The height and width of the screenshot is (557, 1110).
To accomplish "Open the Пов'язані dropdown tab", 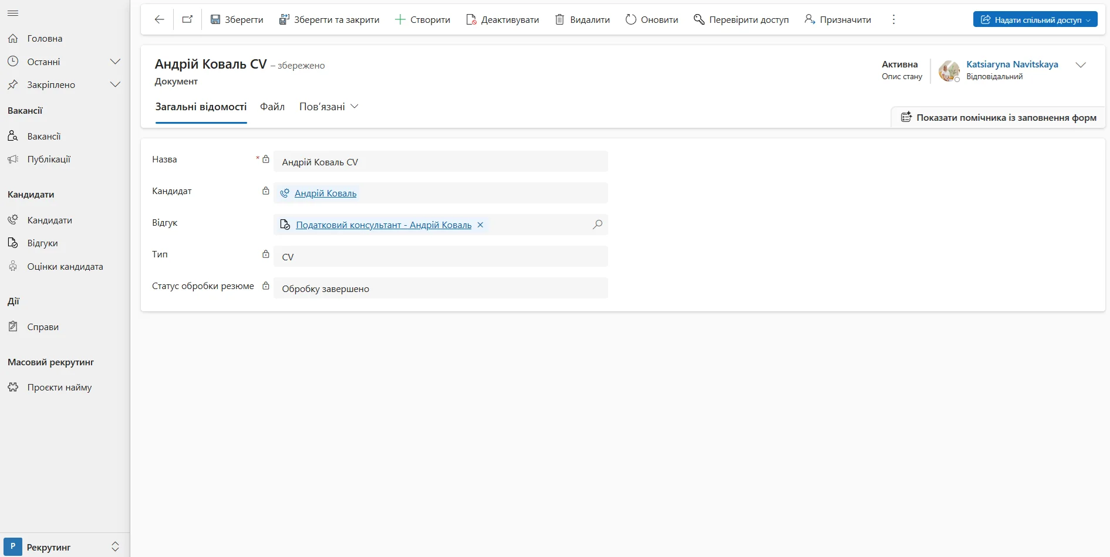I will tap(329, 107).
